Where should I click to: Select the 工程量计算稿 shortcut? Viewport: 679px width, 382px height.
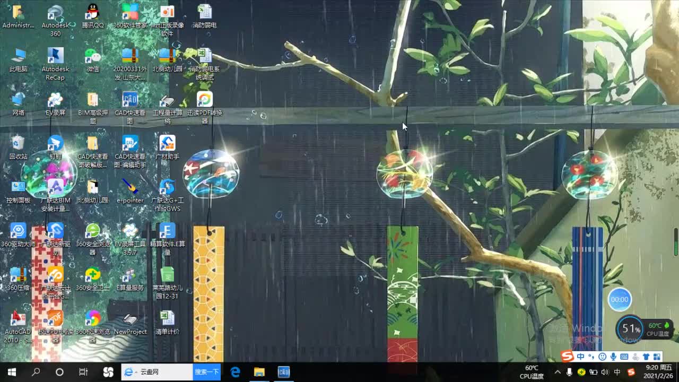coord(167,108)
